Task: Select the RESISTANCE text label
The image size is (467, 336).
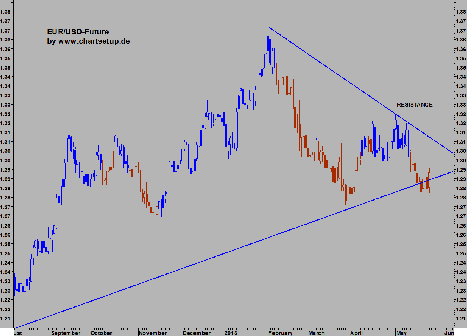Action: coord(414,105)
